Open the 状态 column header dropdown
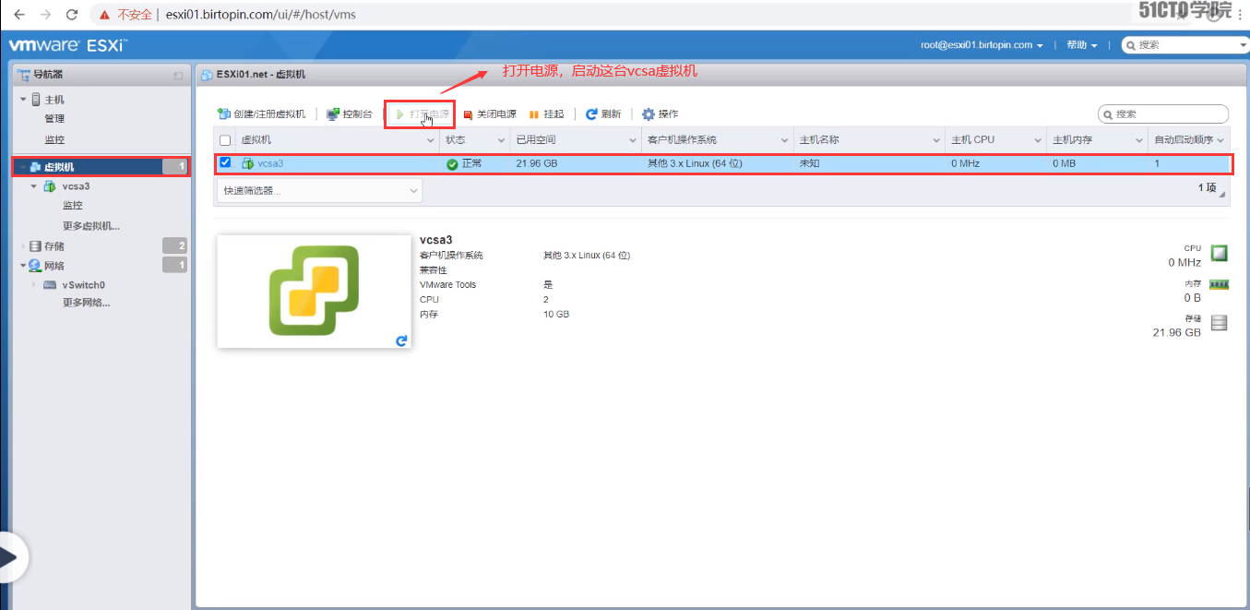 click(x=502, y=140)
